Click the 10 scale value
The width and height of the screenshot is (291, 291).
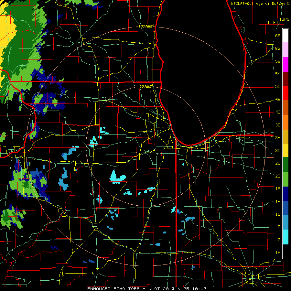(278, 214)
